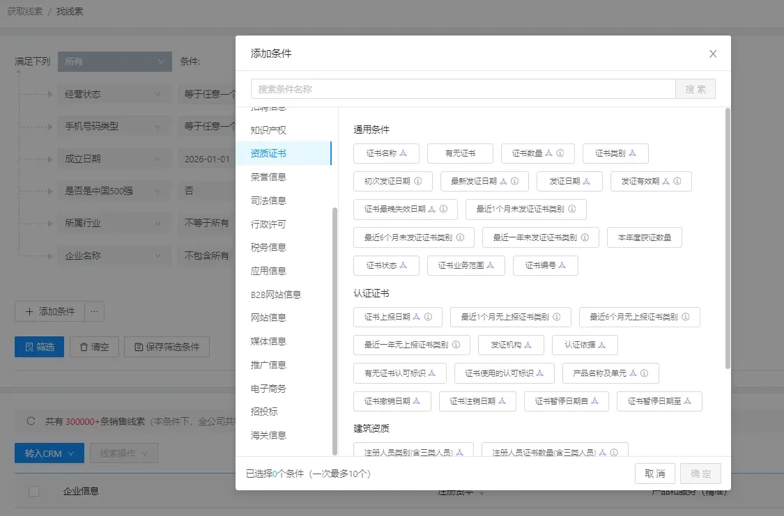Screen dimensions: 784x516
Task: Choose the 证书注销日期 condition tag
Action: point(477,401)
